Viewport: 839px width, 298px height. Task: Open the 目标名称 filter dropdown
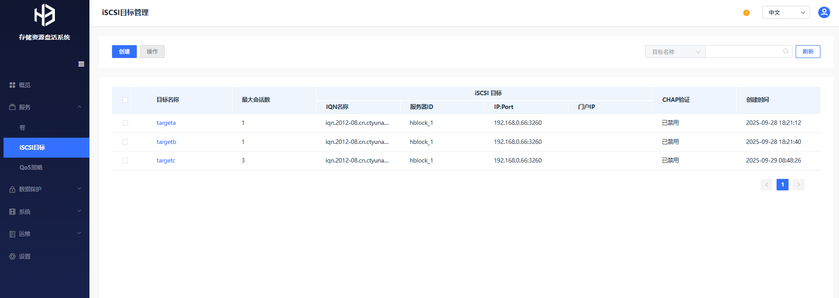[675, 52]
